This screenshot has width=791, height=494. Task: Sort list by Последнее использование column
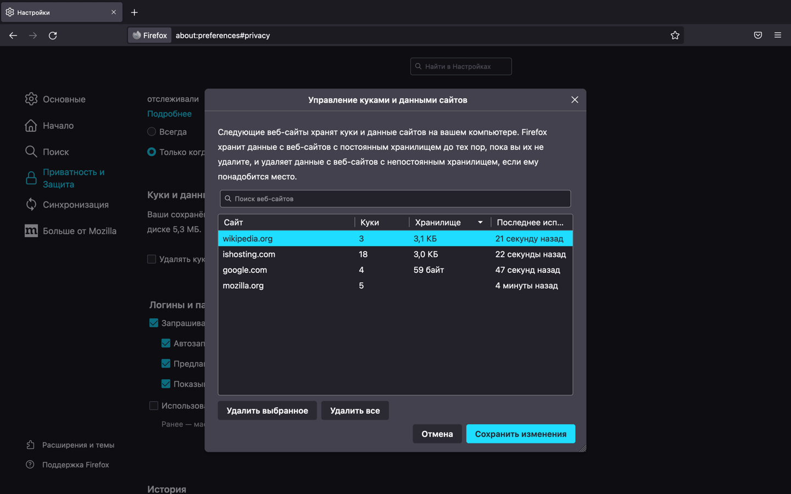coord(531,222)
